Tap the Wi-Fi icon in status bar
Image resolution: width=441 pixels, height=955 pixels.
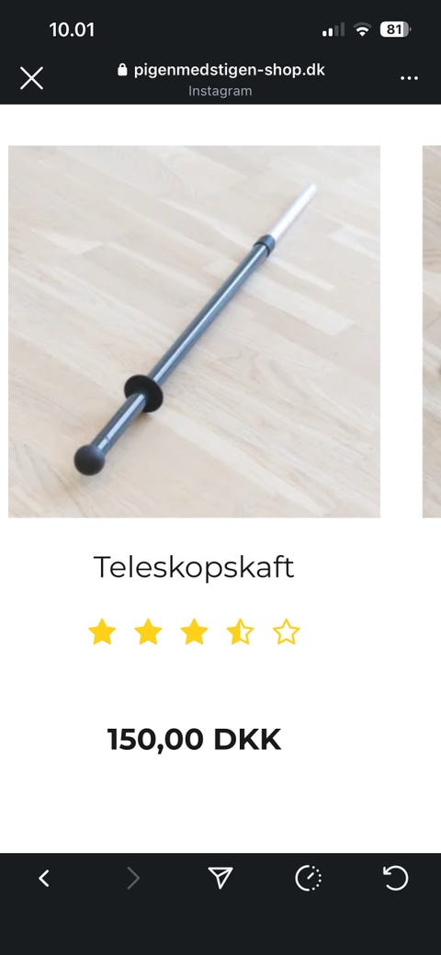[362, 29]
